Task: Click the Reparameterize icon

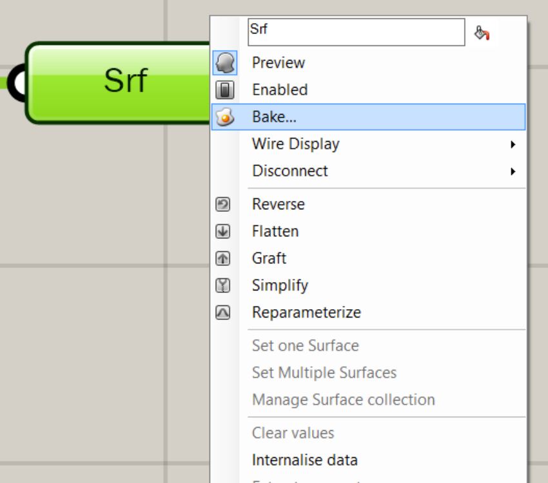Action: [x=223, y=312]
